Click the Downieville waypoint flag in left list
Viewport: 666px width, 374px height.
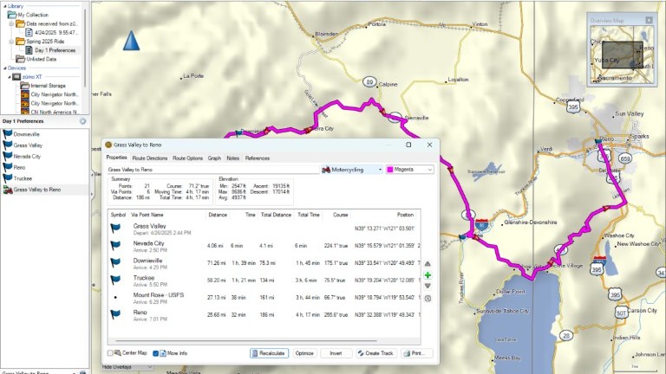[8, 134]
